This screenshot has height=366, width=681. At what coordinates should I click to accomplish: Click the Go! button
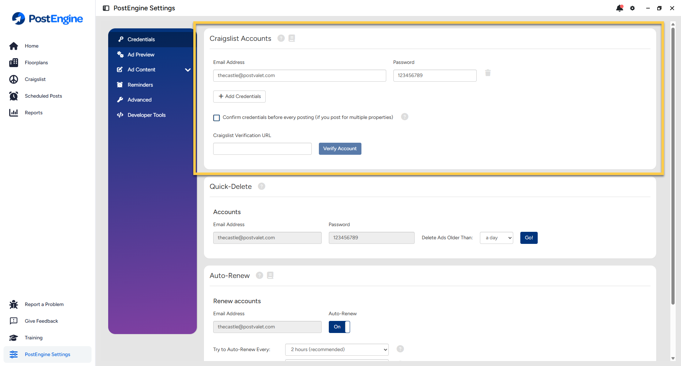pyautogui.click(x=529, y=238)
